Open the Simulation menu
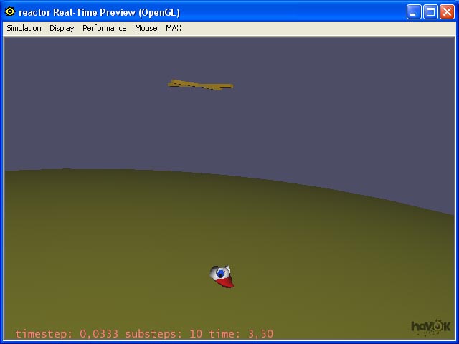Screen dimensions: 459x344 24,29
